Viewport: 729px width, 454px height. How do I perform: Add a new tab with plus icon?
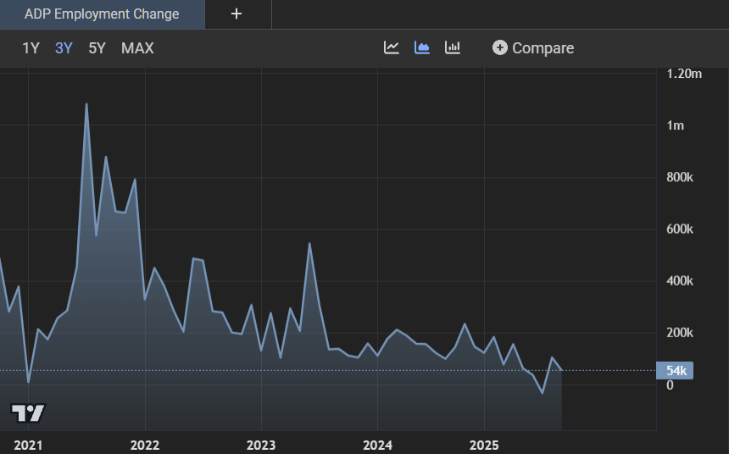tap(237, 14)
